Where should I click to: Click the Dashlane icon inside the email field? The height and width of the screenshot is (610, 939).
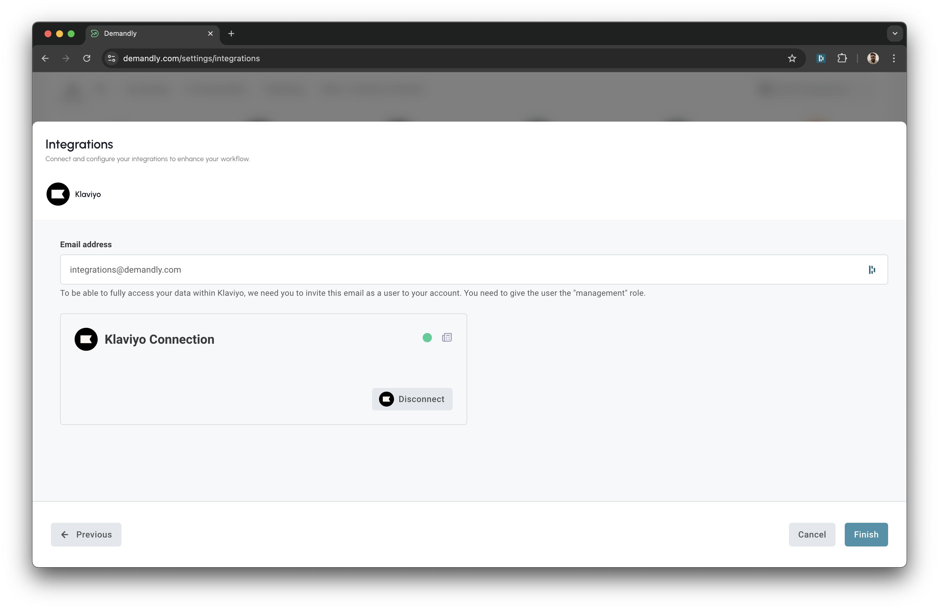click(872, 269)
